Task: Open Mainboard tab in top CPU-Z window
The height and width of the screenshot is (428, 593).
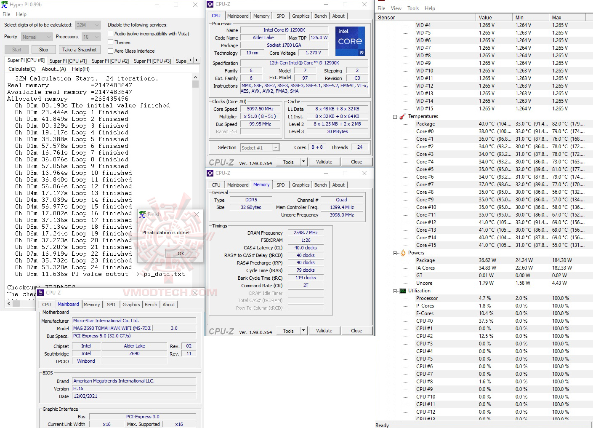Action: point(238,16)
